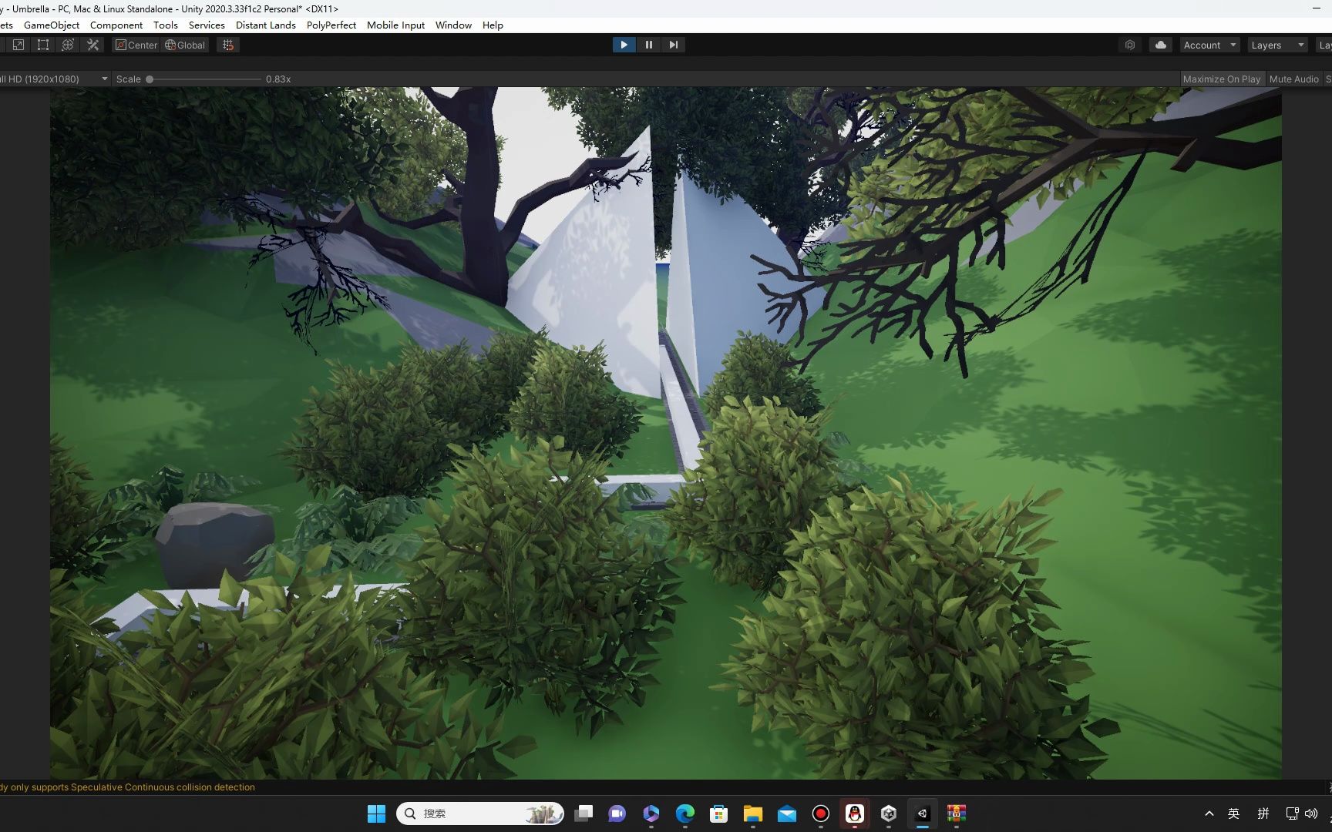Viewport: 1332px width, 832px height.
Task: Open the Layers dropdown
Action: tap(1277, 45)
